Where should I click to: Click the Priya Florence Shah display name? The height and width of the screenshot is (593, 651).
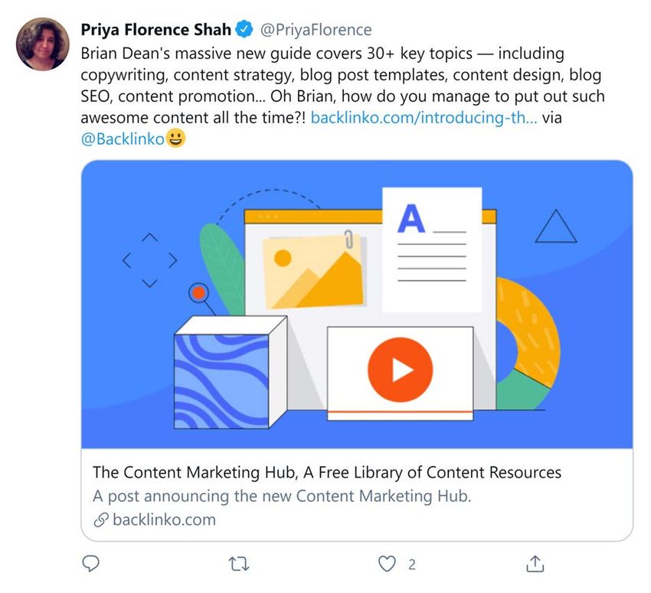pos(155,30)
